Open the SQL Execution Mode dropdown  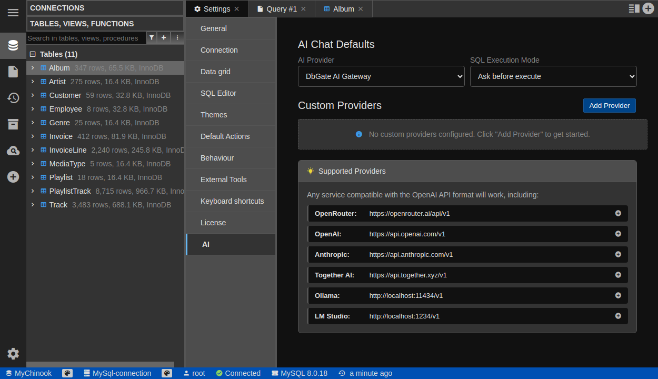point(553,76)
